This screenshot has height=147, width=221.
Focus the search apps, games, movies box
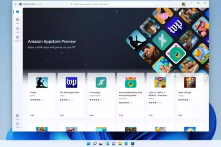click(111, 4)
